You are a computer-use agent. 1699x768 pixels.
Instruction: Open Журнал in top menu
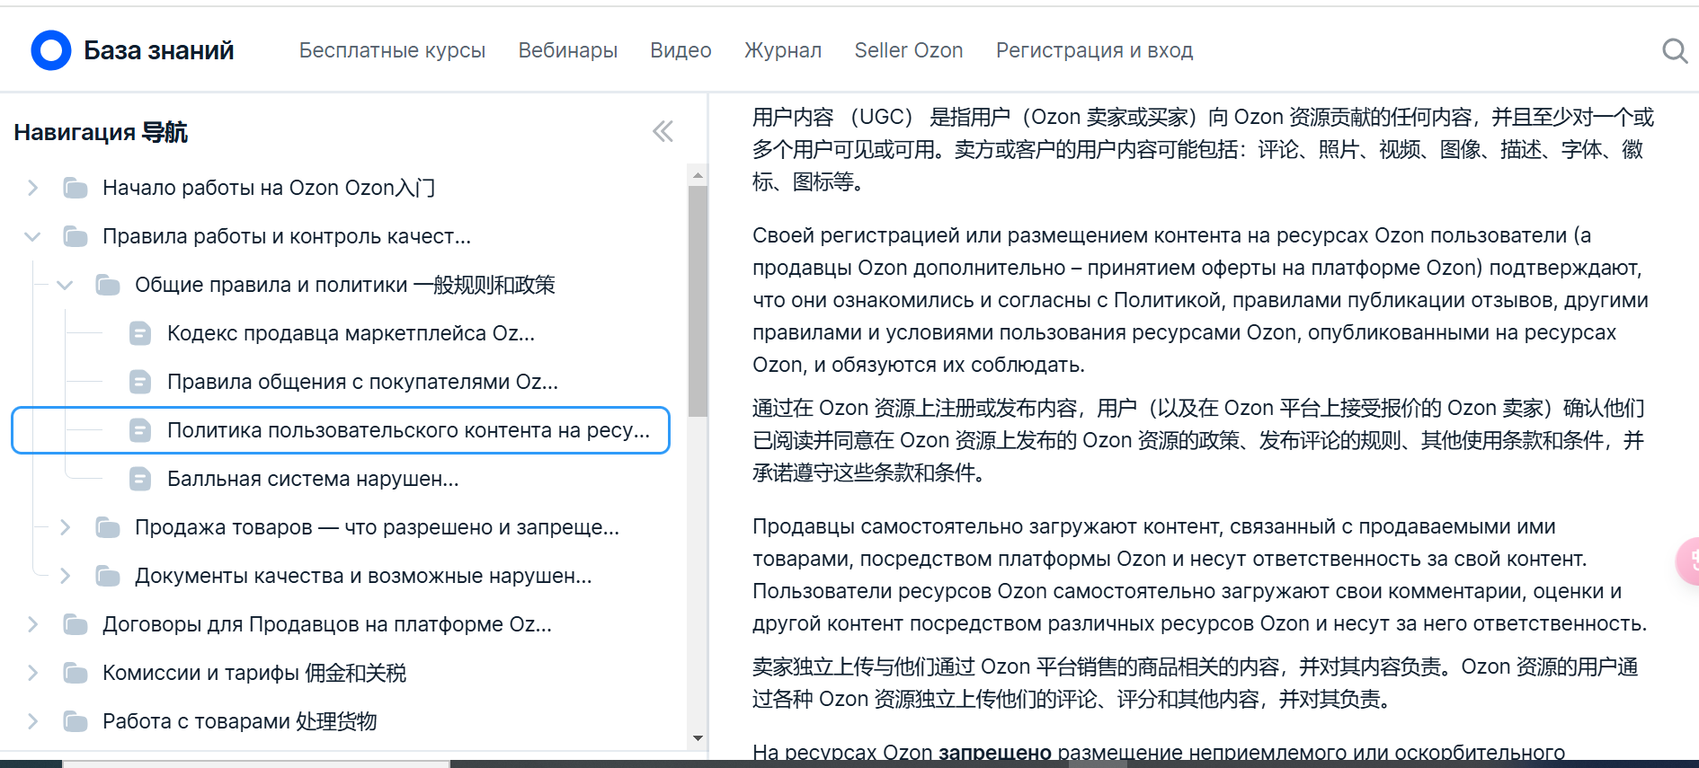(783, 50)
